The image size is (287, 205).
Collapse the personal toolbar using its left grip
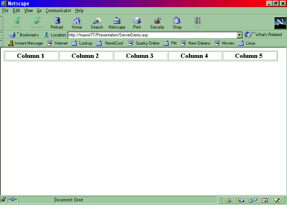click(1, 43)
